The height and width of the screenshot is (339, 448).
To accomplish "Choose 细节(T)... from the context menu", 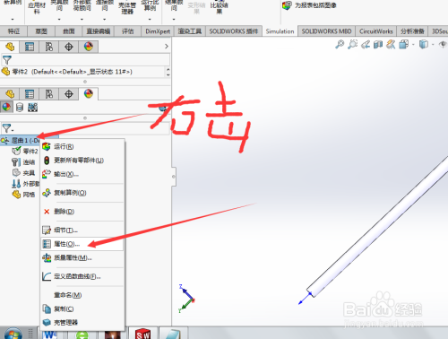I will pos(82,230).
